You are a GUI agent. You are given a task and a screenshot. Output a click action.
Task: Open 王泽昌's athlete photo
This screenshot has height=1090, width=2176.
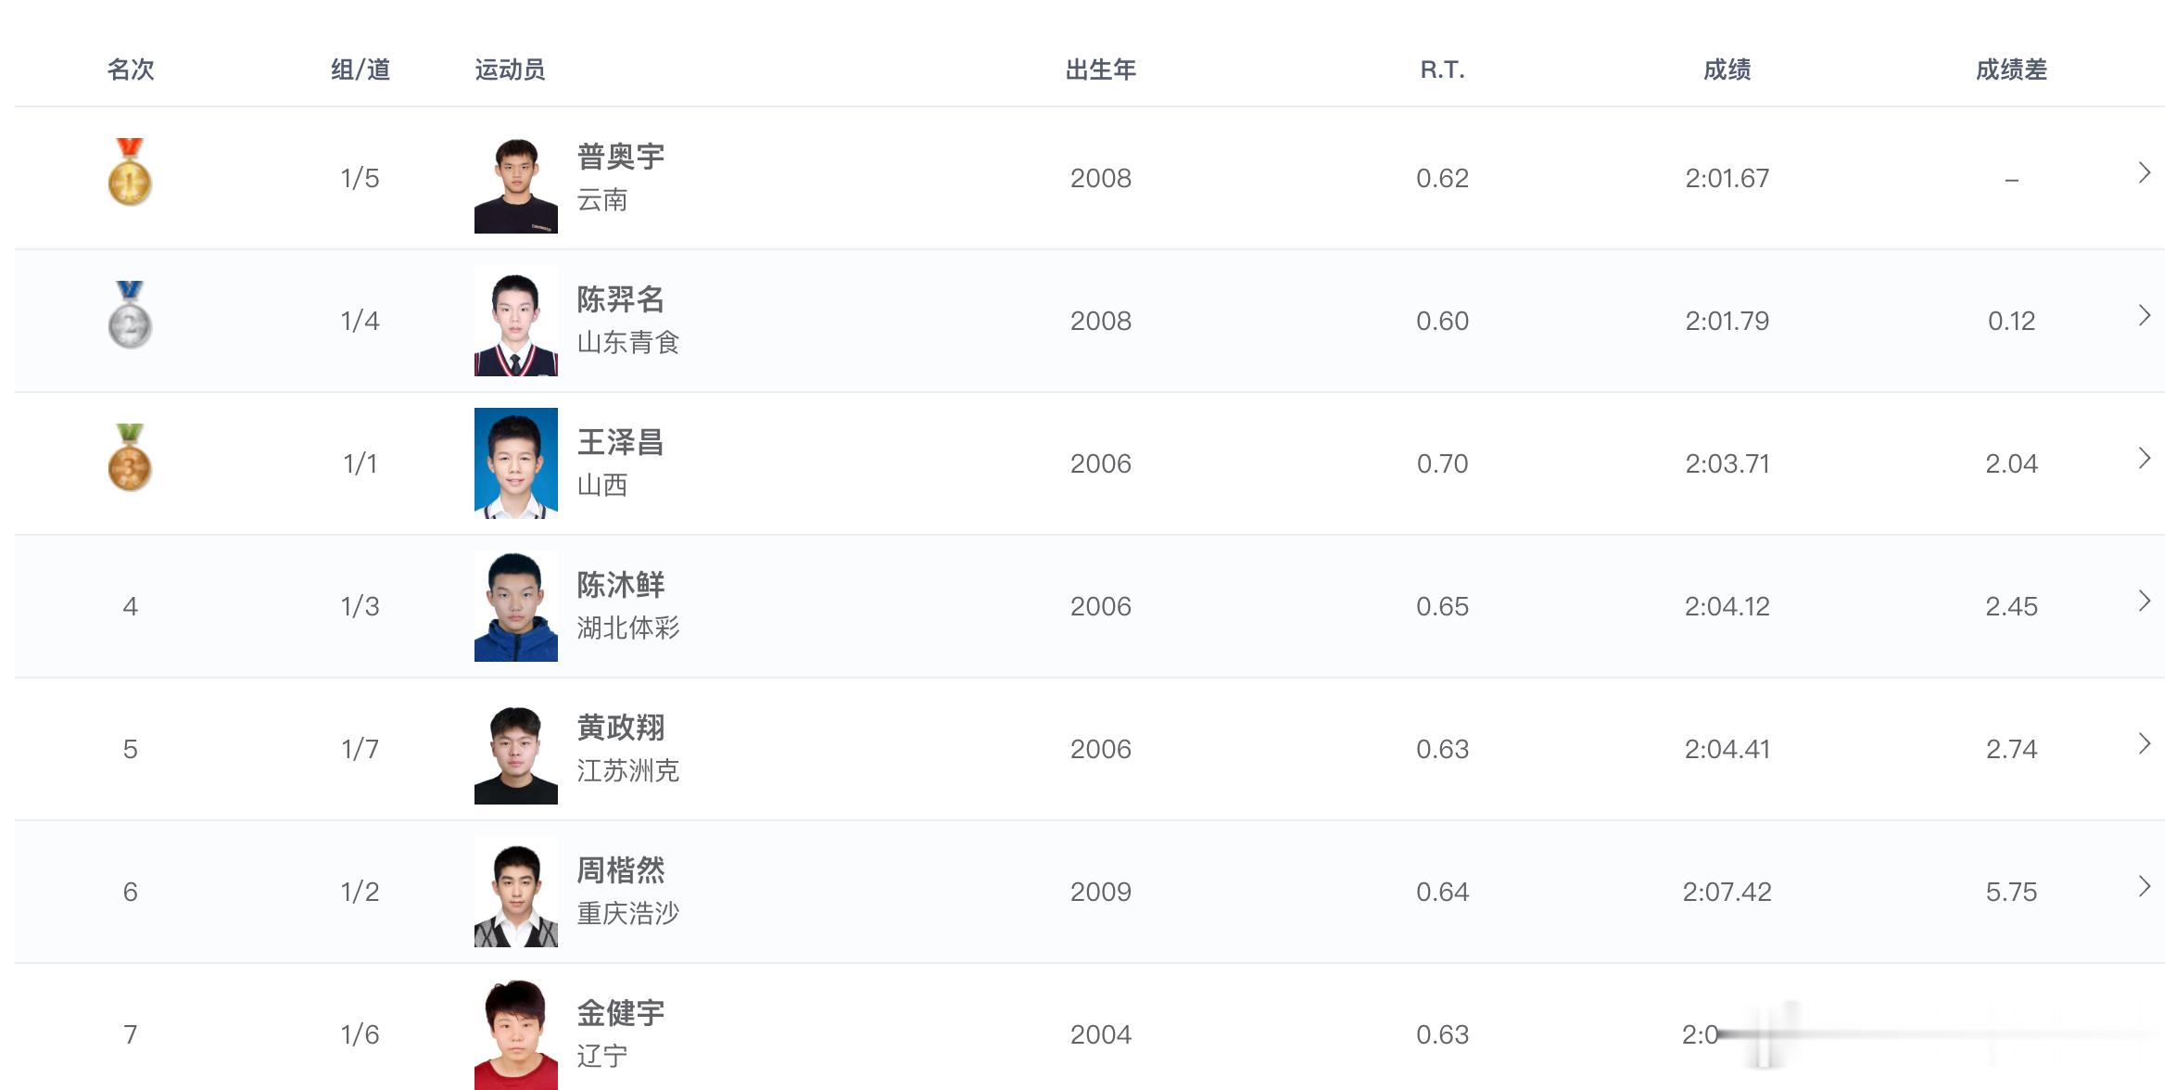tap(516, 463)
